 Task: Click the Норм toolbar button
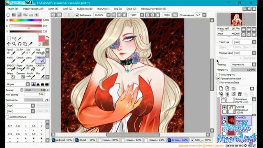(167, 15)
